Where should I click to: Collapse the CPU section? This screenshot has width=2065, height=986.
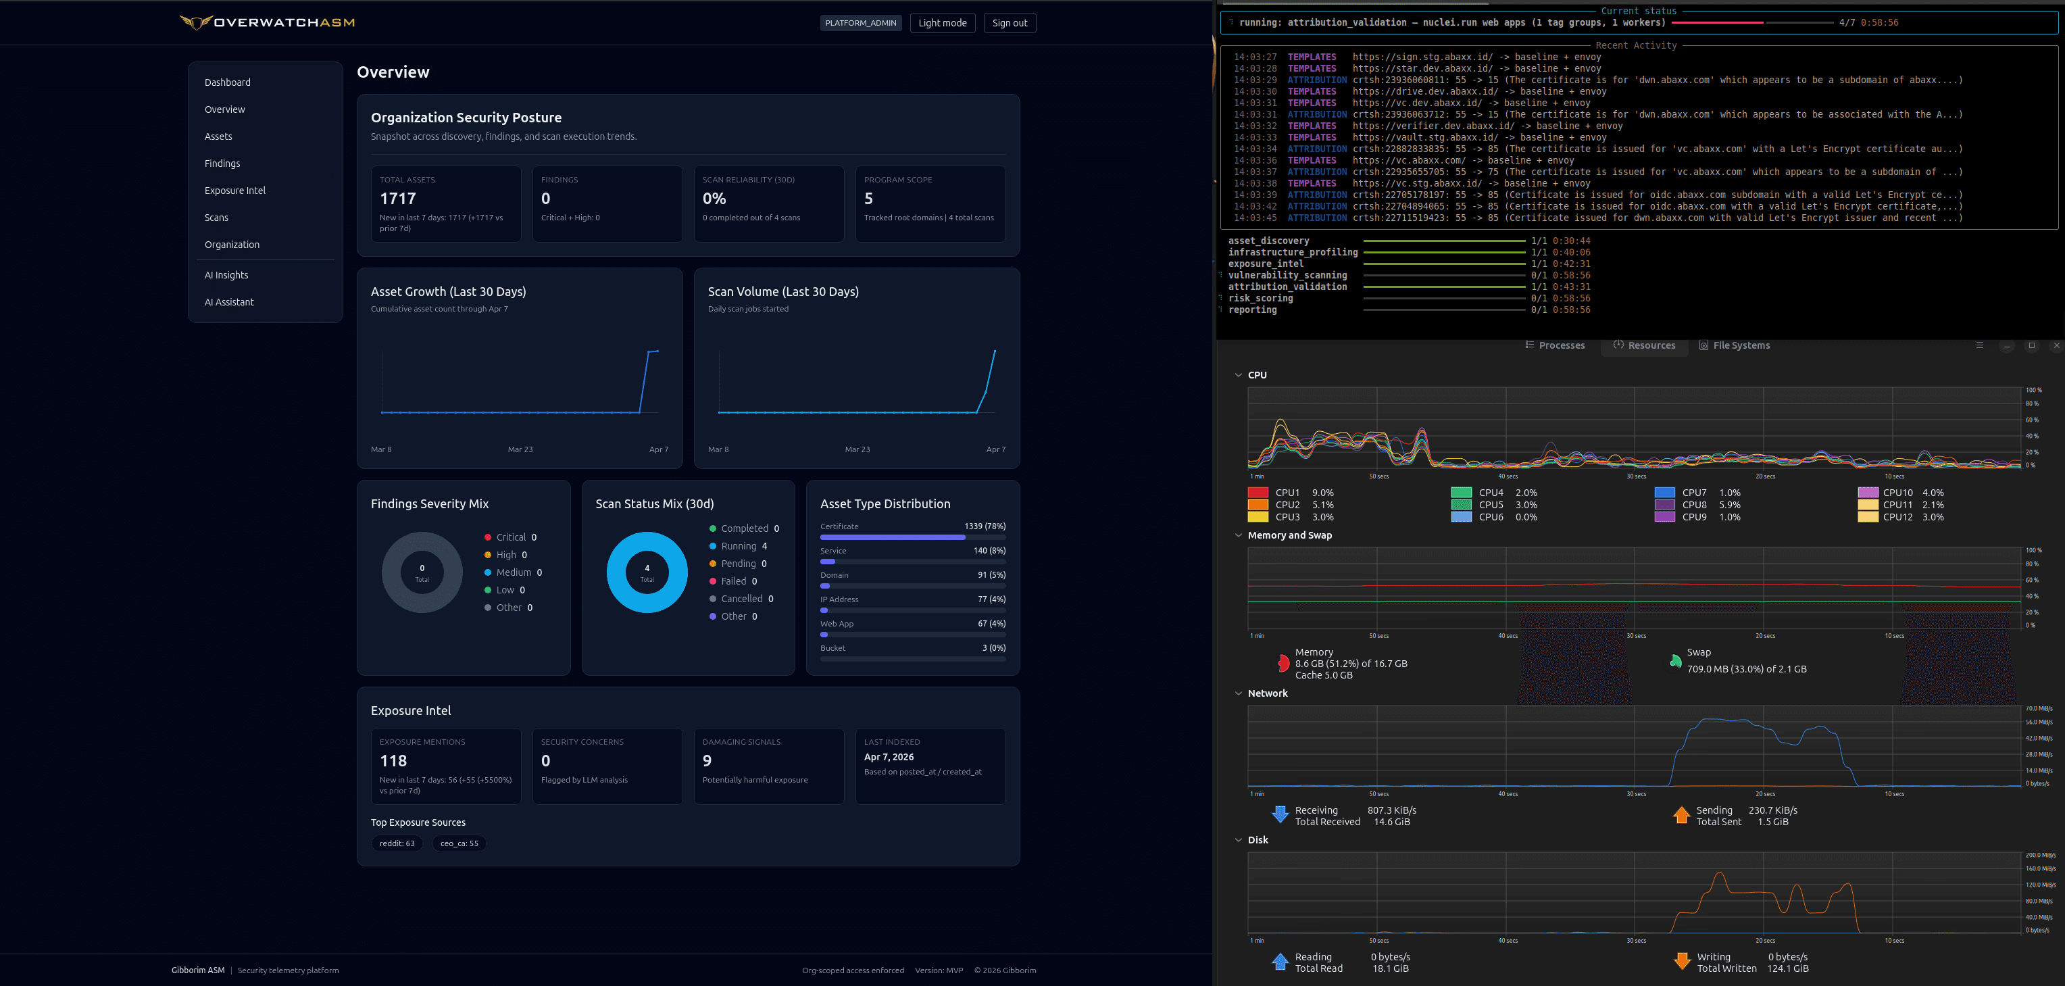(1239, 375)
